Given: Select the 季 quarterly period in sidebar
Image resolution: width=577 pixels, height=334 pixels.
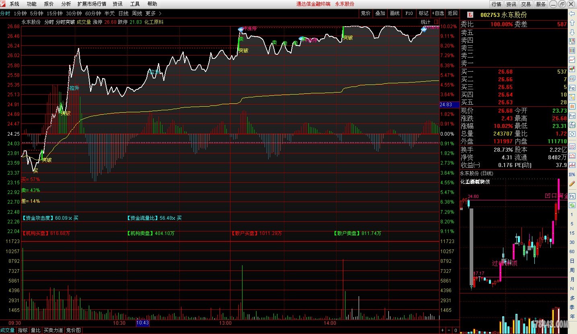Looking at the screenshot, I should pyautogui.click(x=572, y=307).
